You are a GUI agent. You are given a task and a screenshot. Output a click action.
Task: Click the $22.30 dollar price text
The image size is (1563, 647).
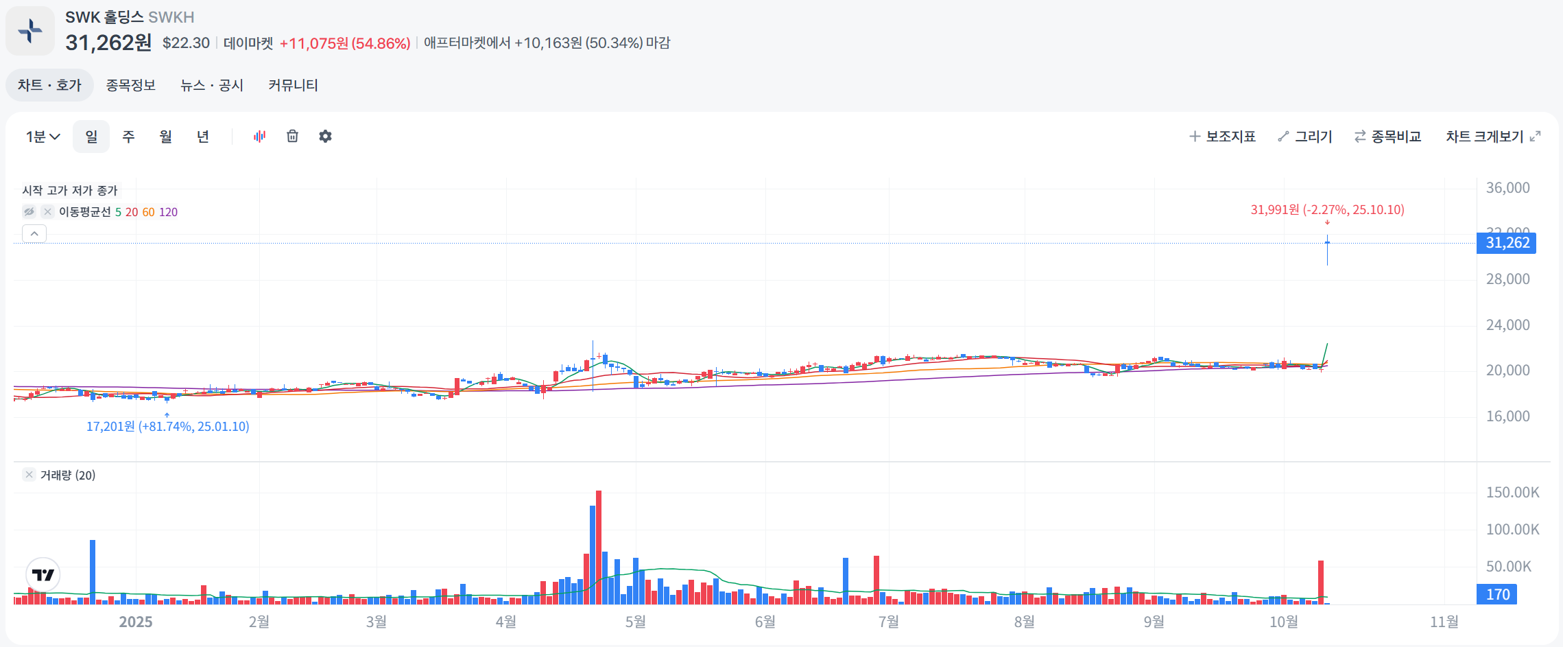click(186, 43)
